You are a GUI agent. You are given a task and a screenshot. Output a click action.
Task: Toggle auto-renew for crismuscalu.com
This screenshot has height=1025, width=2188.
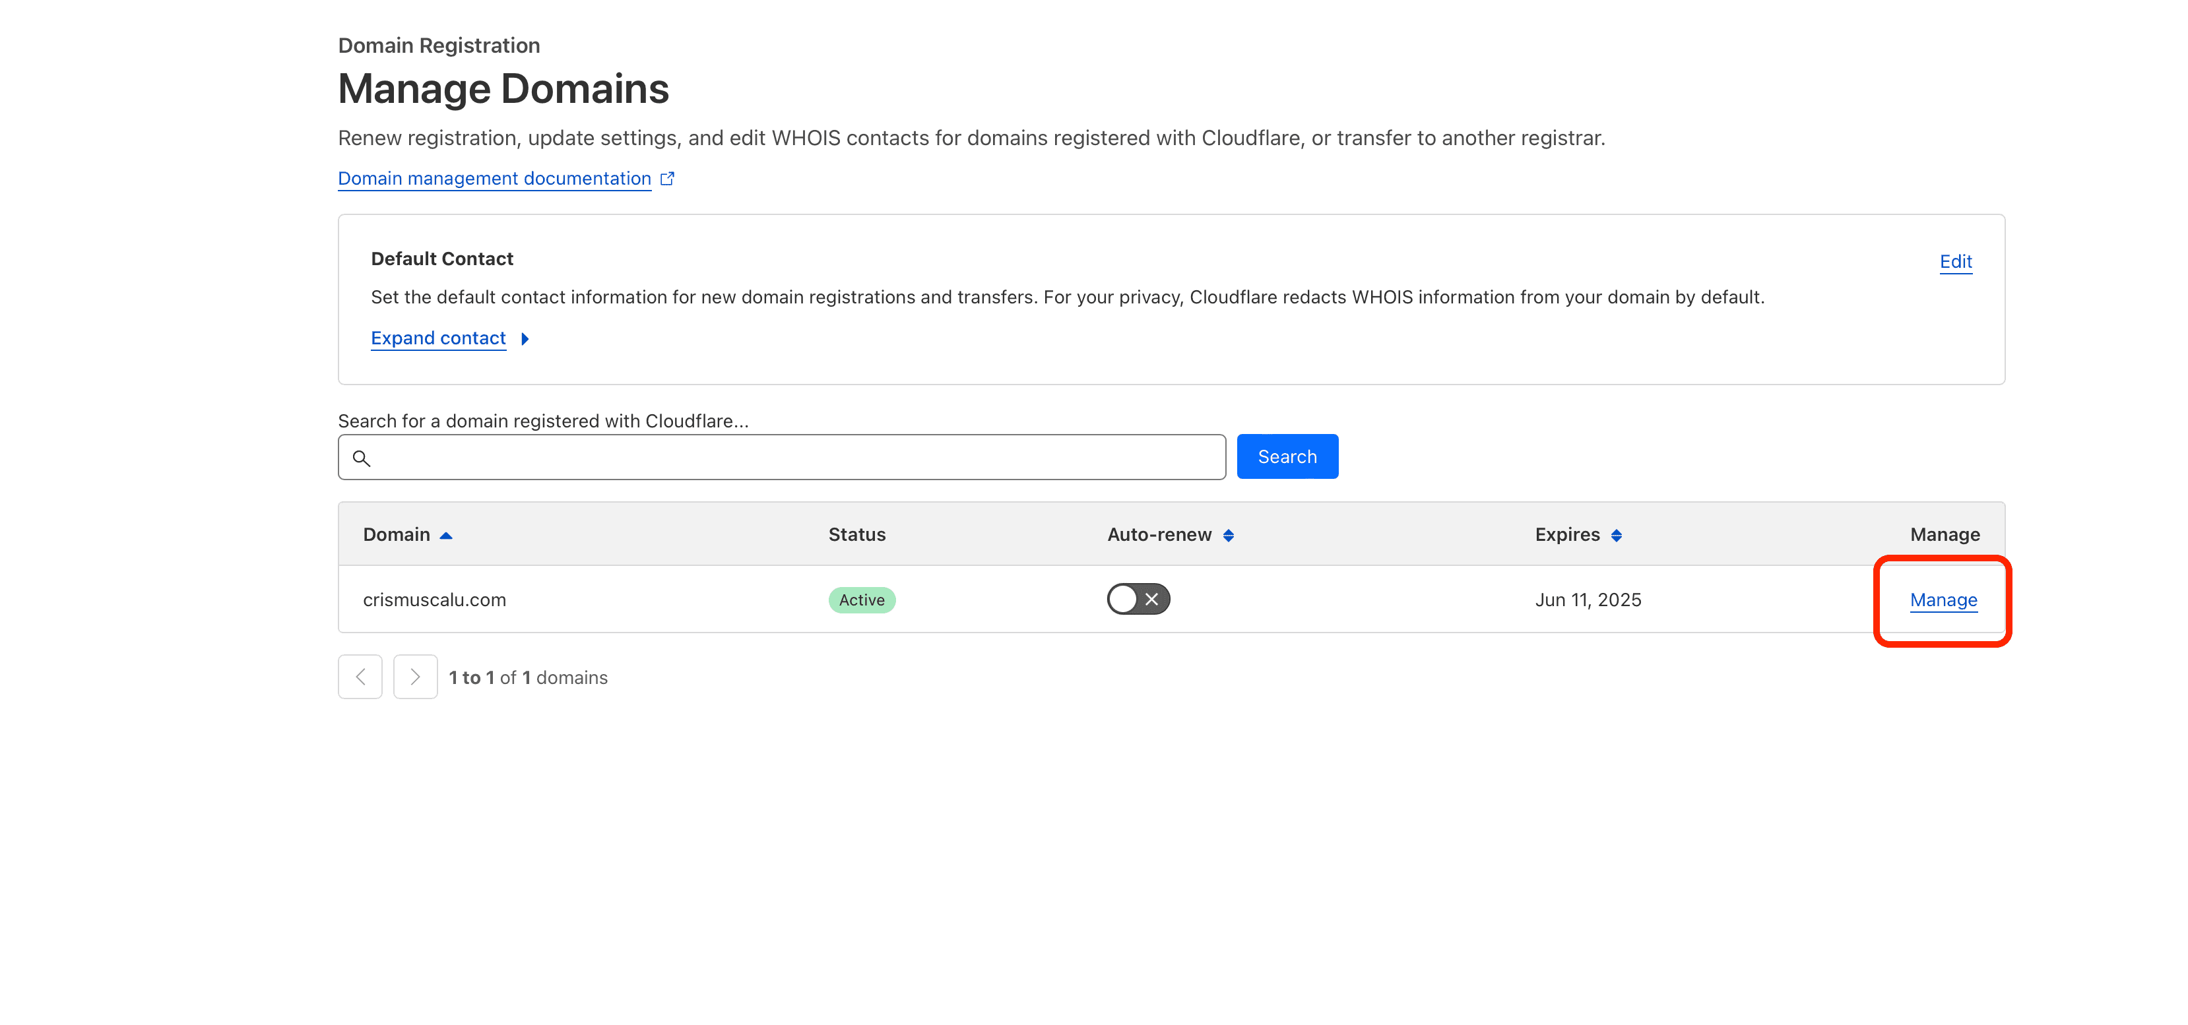click(x=1138, y=599)
